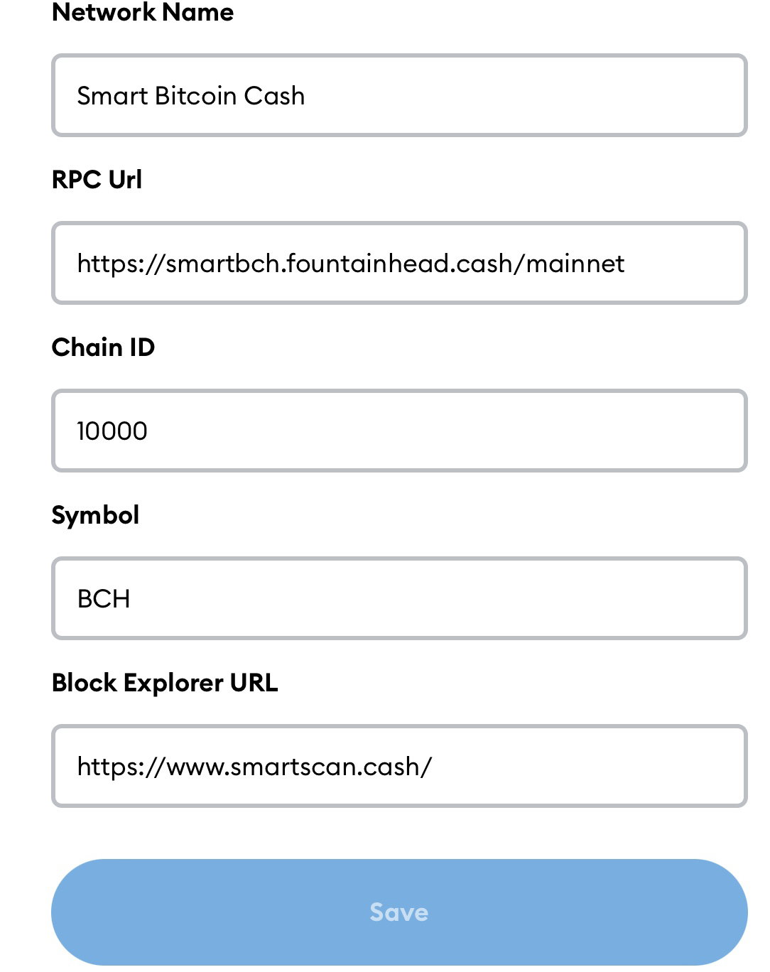Click the "RPC Url" label
Image resolution: width=770 pixels, height=972 pixels.
97,180
